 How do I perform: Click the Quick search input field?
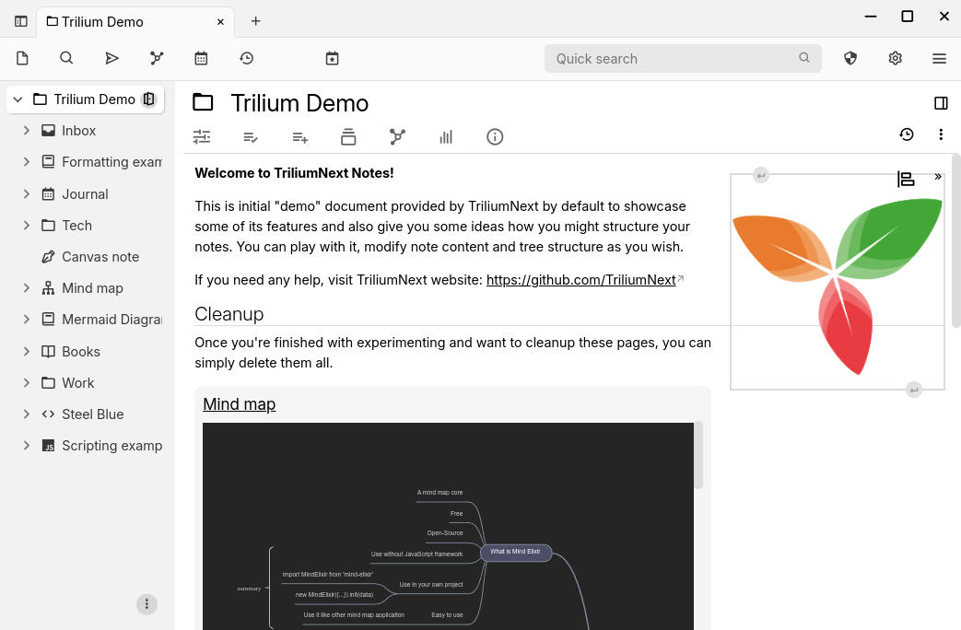pyautogui.click(x=674, y=58)
